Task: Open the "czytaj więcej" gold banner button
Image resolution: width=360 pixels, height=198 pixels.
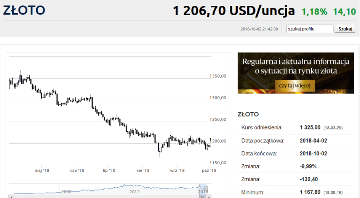Action: coord(295,86)
